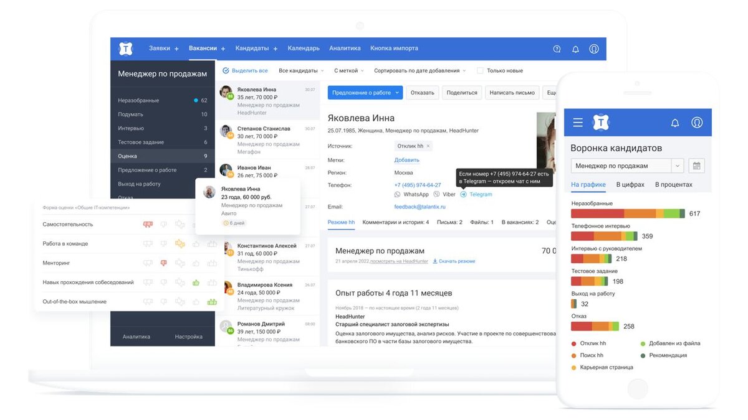Open Настройка at the sidebar bottom
Viewport: 748px width, 420px height.
188,337
